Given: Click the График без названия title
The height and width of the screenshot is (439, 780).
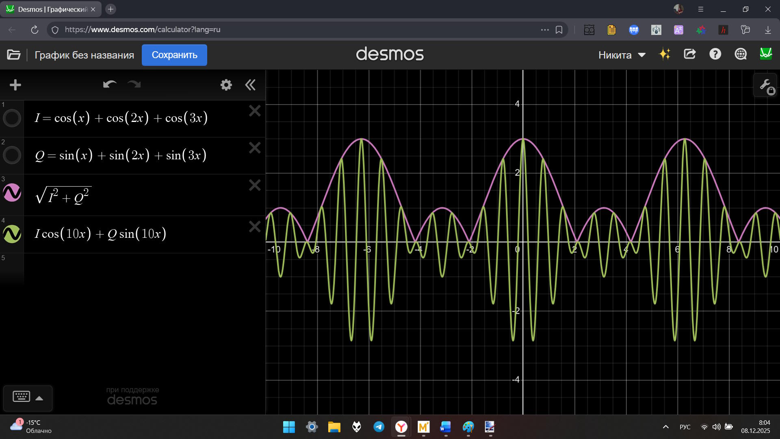Looking at the screenshot, I should (x=84, y=55).
